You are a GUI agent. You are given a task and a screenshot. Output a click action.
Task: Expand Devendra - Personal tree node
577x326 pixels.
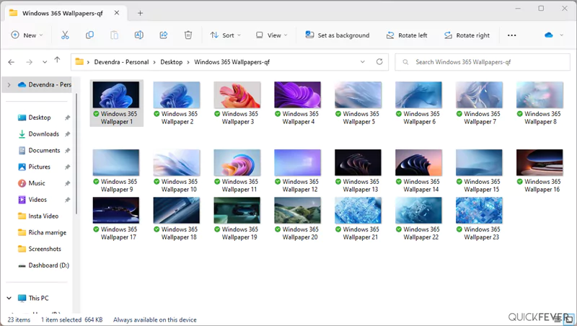(9, 85)
